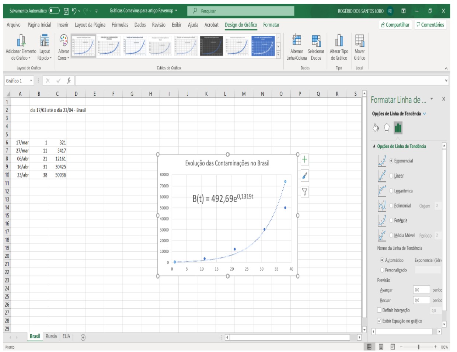Image resolution: width=457 pixels, height=352 pixels.
Task: Click the Pesquisar search box
Action: tap(241, 11)
